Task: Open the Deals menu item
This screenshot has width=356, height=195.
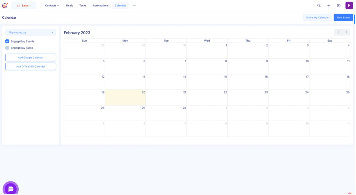Action: point(69,6)
